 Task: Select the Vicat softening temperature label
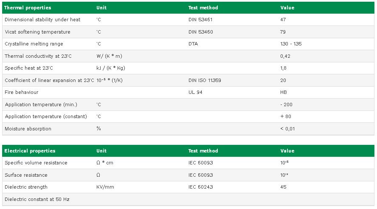37,32
